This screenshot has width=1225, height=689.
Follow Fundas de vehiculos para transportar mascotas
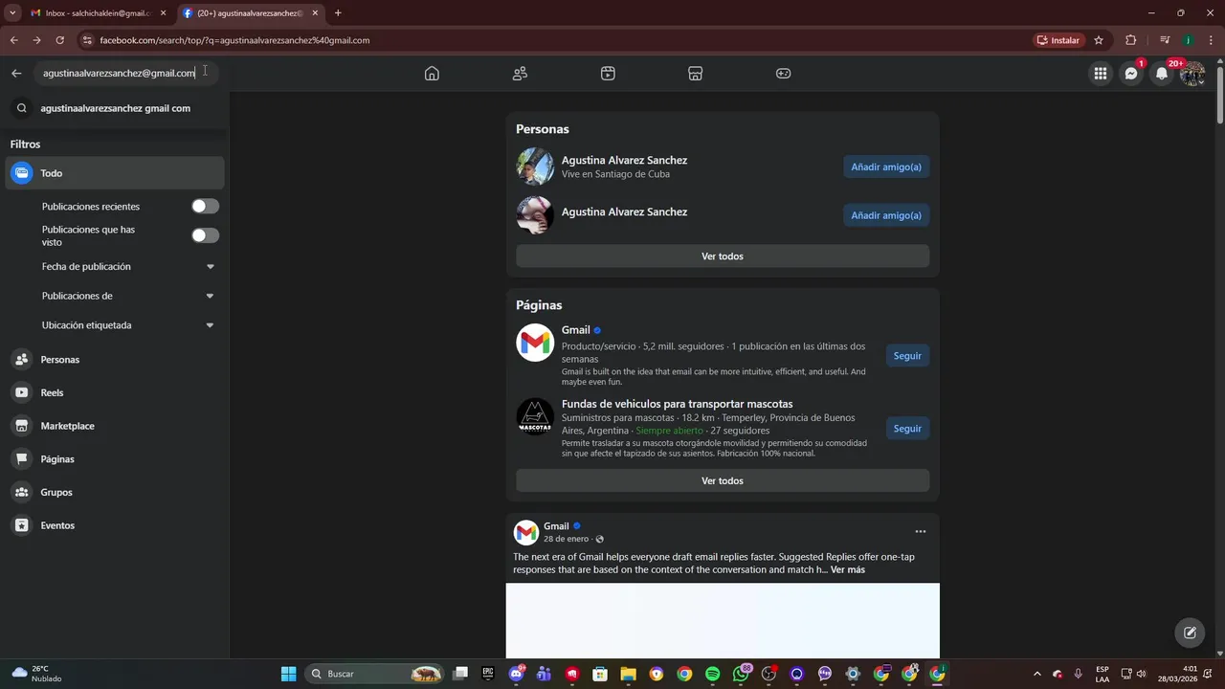(907, 429)
